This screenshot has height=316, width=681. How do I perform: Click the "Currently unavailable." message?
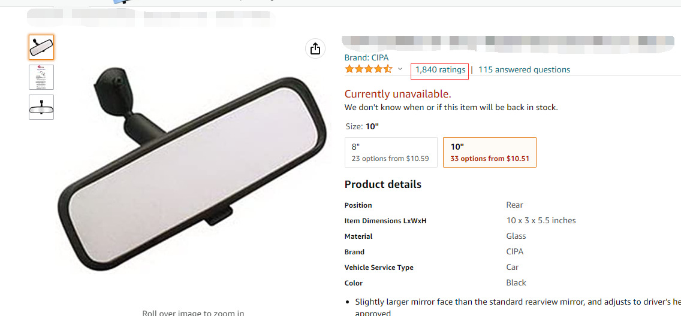point(397,94)
